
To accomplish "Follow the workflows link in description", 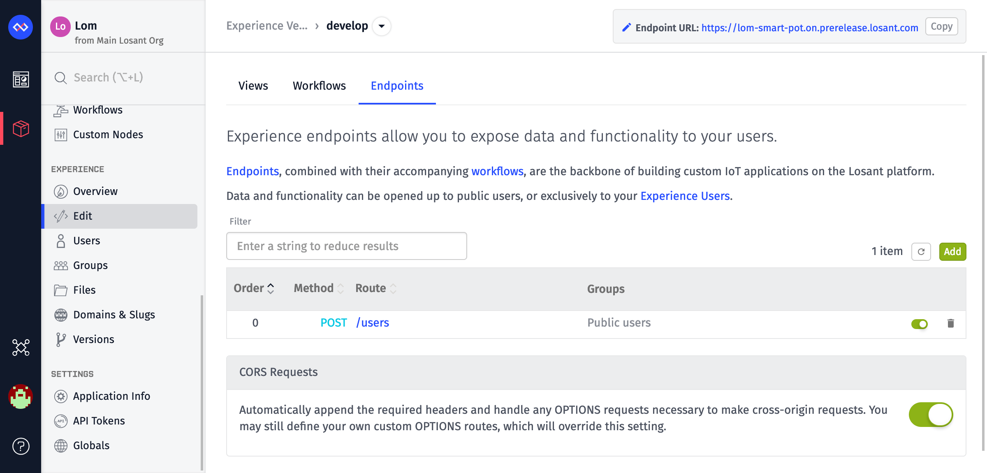I will coord(497,171).
